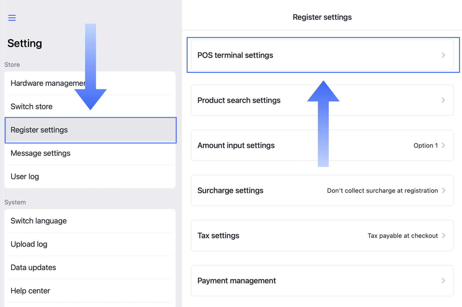Select Register settings in sidebar
The height and width of the screenshot is (307, 462).
click(39, 130)
